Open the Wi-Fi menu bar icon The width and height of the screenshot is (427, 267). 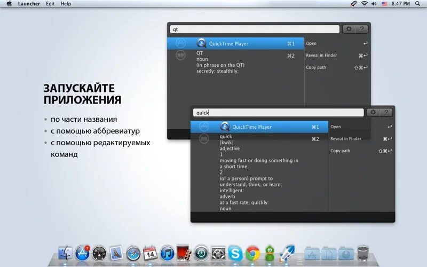click(365, 4)
